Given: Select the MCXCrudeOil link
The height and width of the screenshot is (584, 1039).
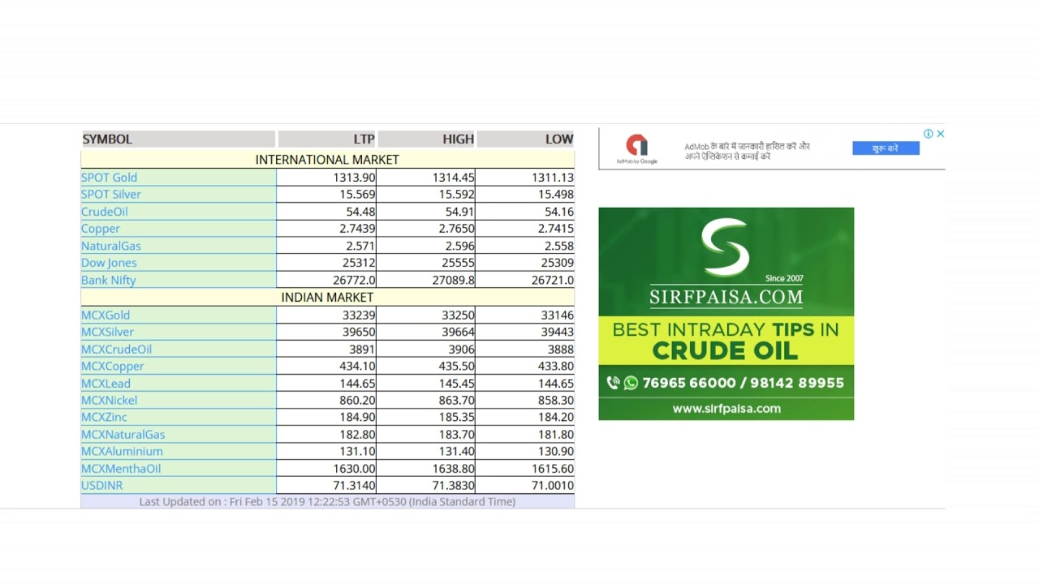Looking at the screenshot, I should pyautogui.click(x=116, y=349).
